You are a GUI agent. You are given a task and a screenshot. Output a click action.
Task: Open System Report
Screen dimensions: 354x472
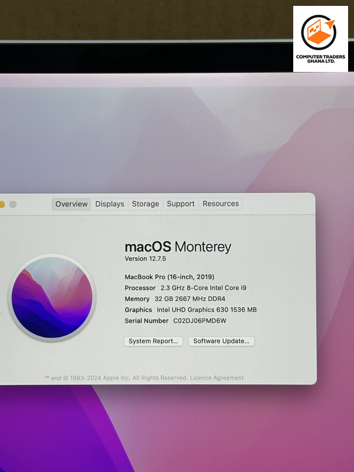tap(153, 342)
